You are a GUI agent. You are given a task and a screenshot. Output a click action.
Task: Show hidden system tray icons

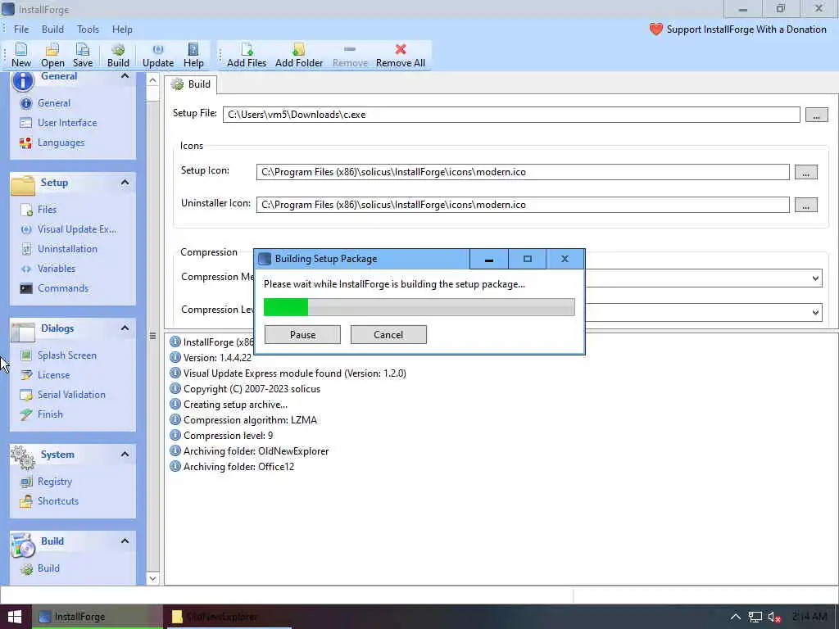pyautogui.click(x=736, y=617)
